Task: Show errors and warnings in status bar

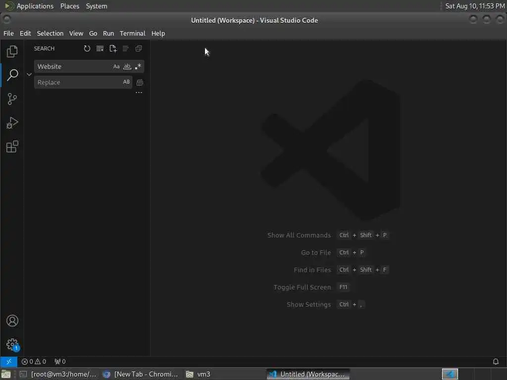Action: point(34,362)
